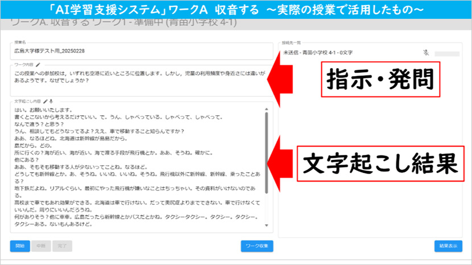Click the audio level bar beside the microphone
This screenshot has width=472, height=265.
447,54
